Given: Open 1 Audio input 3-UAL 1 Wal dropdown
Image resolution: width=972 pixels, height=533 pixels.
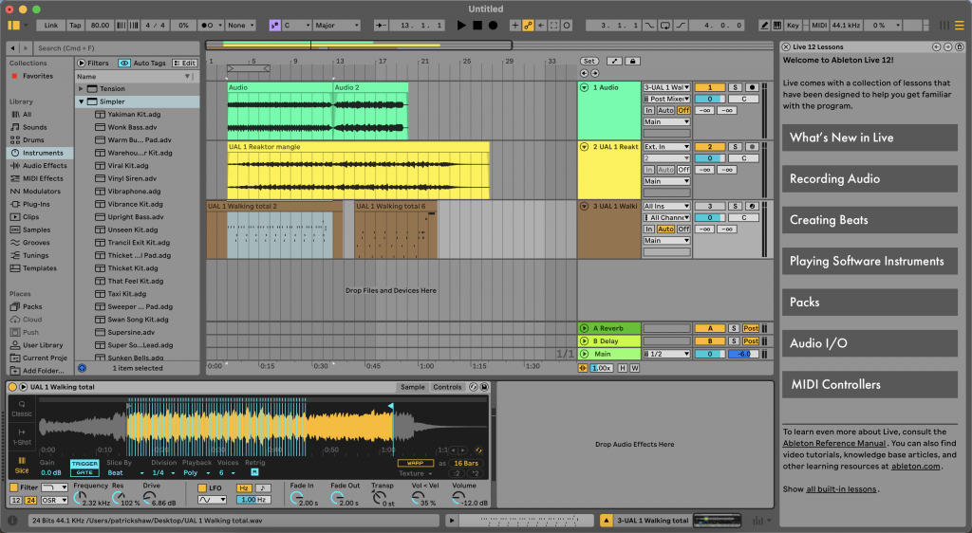Looking at the screenshot, I should (667, 87).
